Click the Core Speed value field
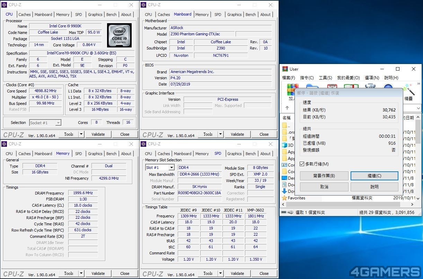The image size is (423, 279). (45, 91)
